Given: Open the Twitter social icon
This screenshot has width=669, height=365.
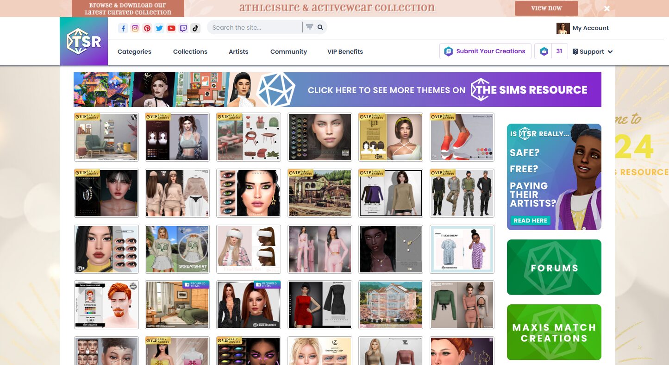Looking at the screenshot, I should click(159, 28).
